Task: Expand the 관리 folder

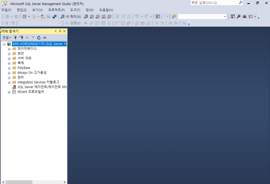Action: 9,78
